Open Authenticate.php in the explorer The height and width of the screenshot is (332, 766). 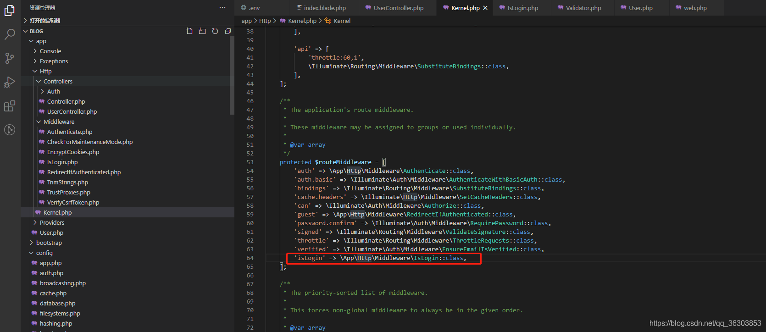128,132
